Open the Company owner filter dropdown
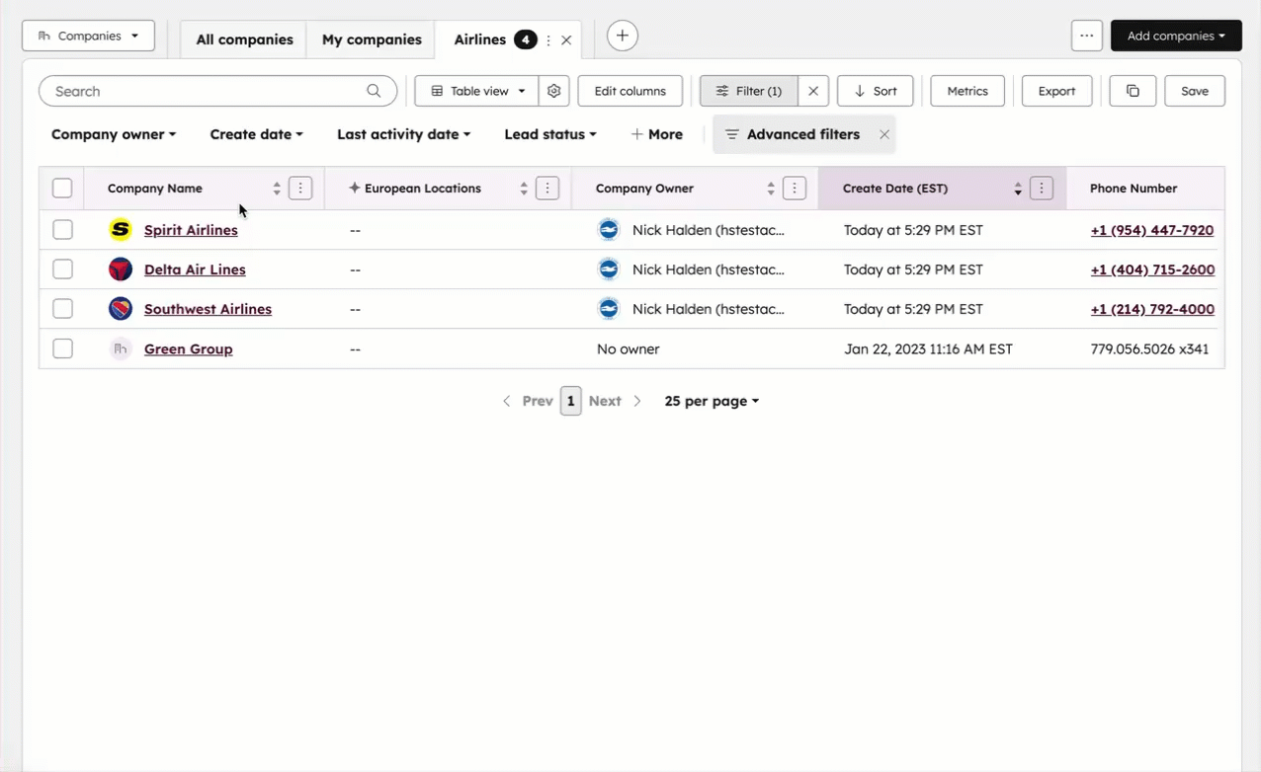 pyautogui.click(x=113, y=134)
